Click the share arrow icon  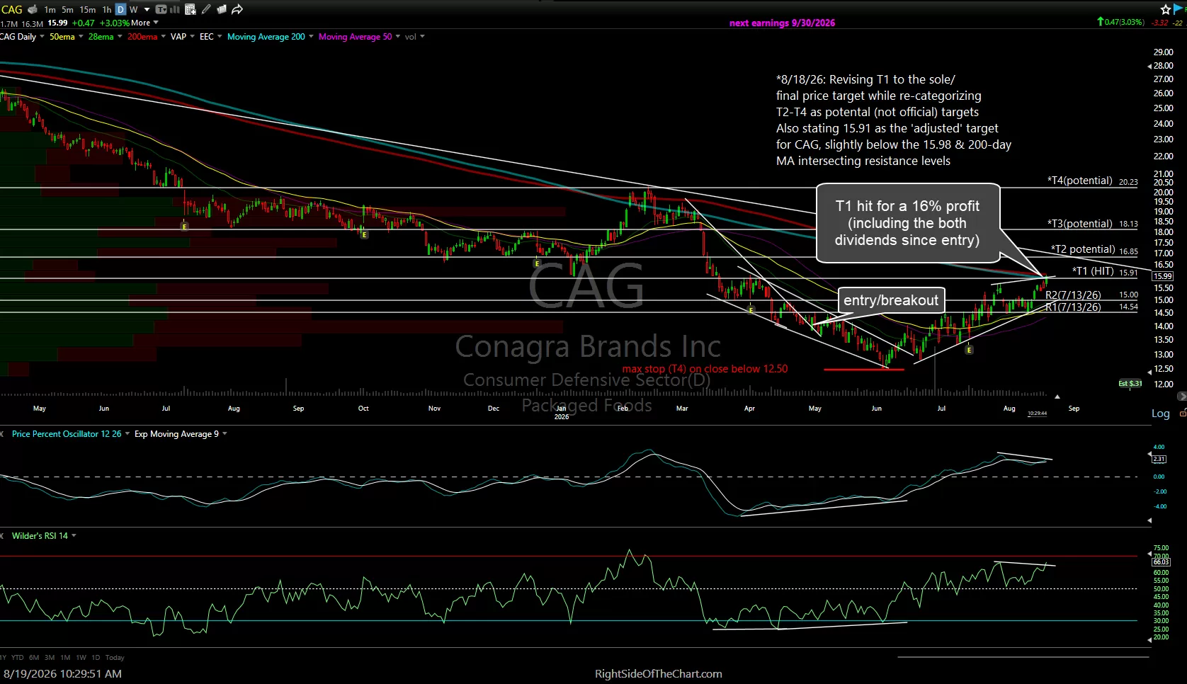pos(237,9)
